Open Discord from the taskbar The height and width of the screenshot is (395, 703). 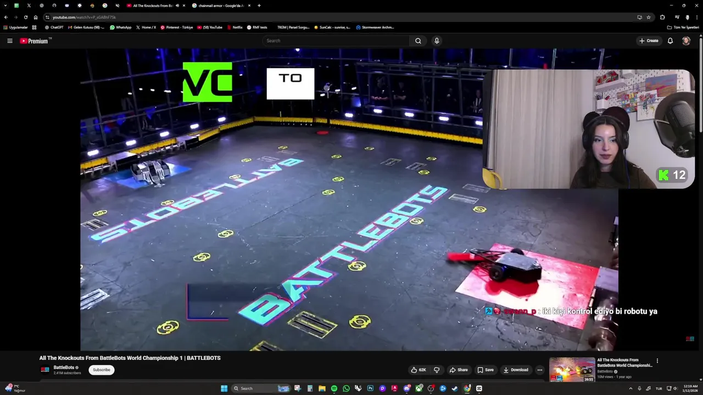(x=406, y=388)
